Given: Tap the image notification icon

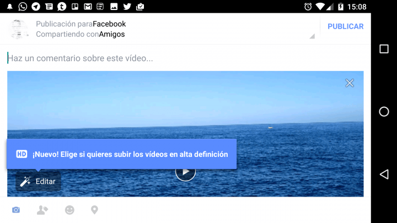Looking at the screenshot, I should (x=114, y=7).
